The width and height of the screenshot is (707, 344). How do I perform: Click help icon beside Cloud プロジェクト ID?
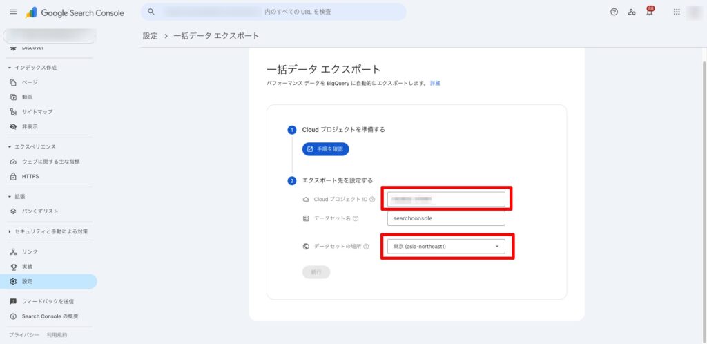pyautogui.click(x=372, y=200)
